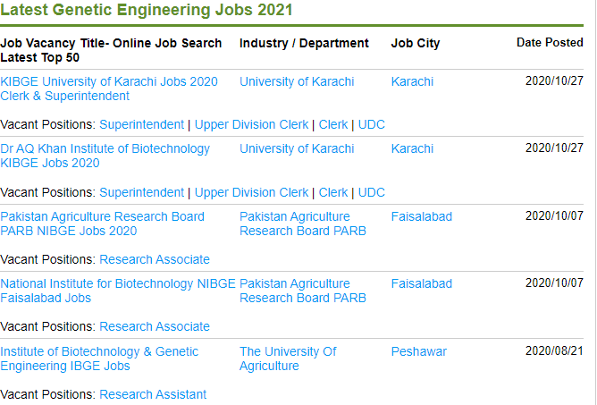Image resolution: width=597 pixels, height=405 pixels.
Task: Open Faisalabad city link for PARB NIBGE job
Action: [422, 216]
